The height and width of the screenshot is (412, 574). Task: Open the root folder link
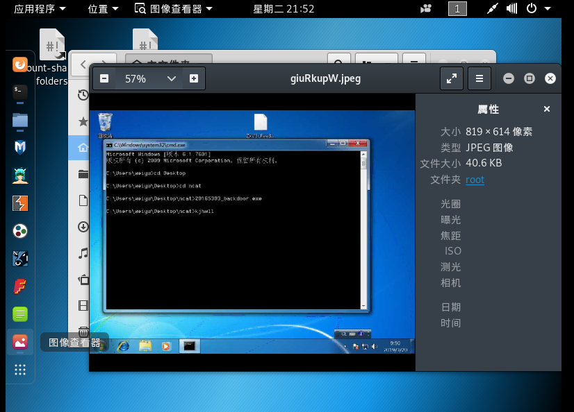[x=475, y=180]
